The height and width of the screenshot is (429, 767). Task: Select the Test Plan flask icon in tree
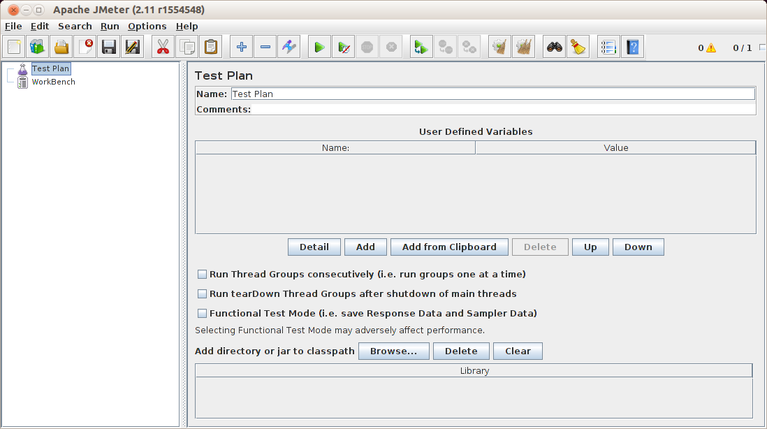(22, 69)
